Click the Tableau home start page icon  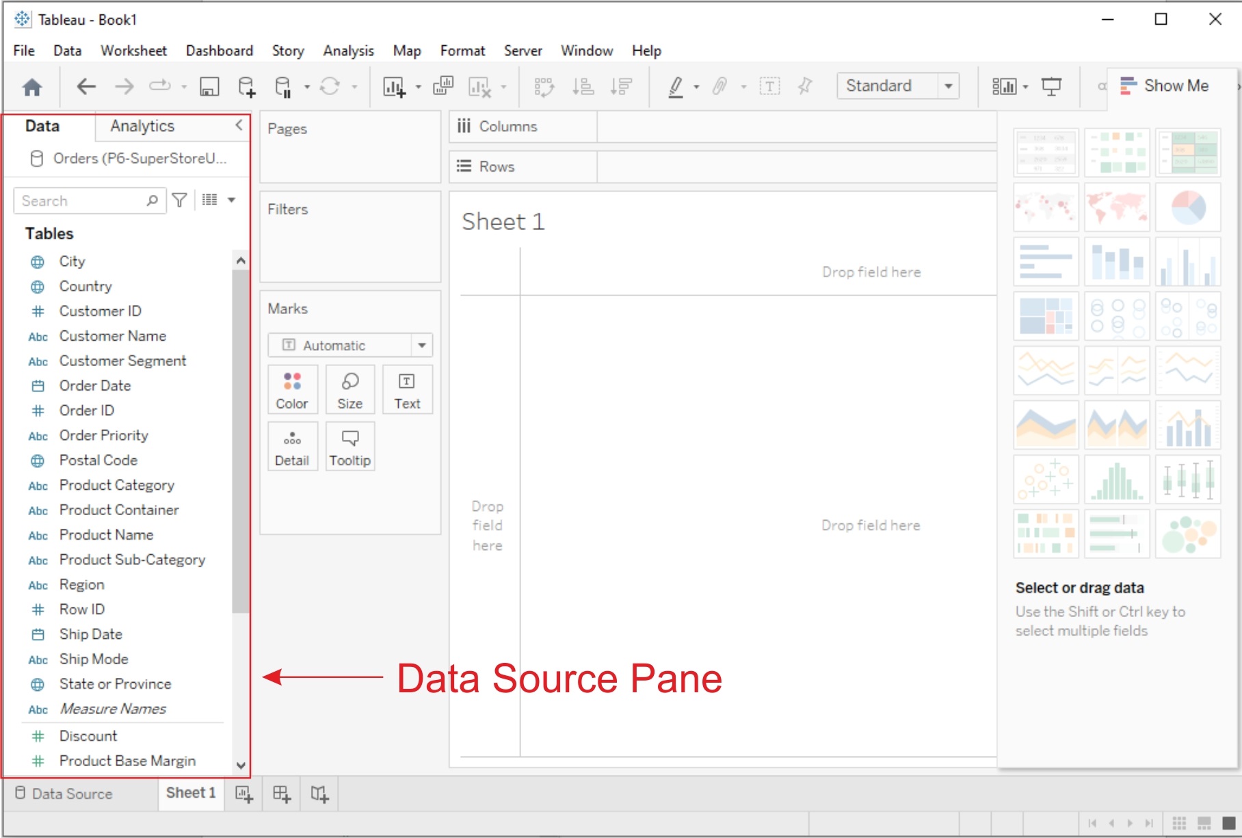[x=32, y=87]
